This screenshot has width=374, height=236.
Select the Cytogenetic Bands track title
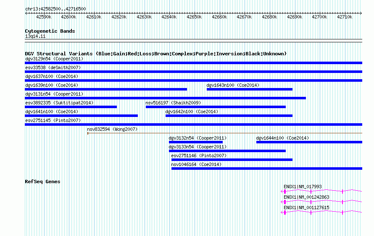coord(50,31)
